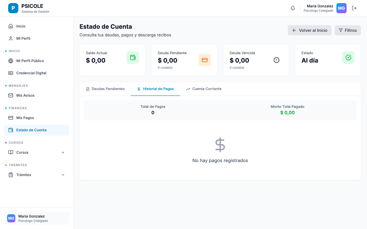367x229 pixels.
Task: Click the credit card icon for Mis Pagos
Action: point(11,118)
